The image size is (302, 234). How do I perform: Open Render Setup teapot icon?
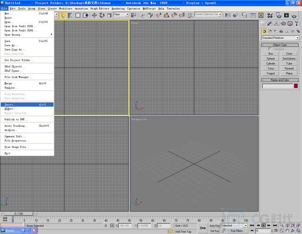(x=278, y=15)
